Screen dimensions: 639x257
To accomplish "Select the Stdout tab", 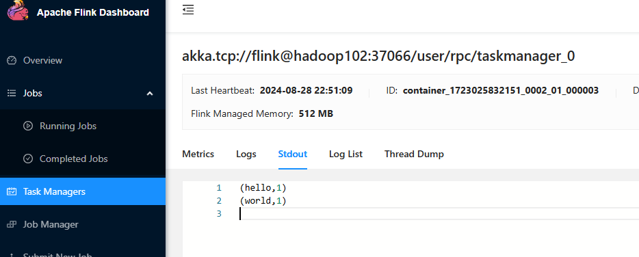I will (x=293, y=154).
